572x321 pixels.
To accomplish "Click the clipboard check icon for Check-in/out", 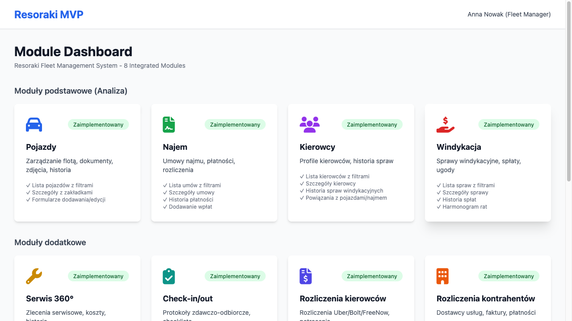I will 169,276.
